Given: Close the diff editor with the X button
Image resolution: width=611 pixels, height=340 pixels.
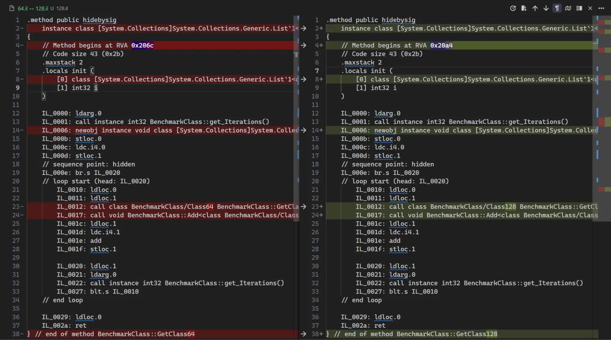Looking at the screenshot, I should click(590, 8).
